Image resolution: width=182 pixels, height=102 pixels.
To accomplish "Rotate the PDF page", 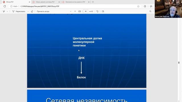I will pyautogui.click(x=97, y=11).
